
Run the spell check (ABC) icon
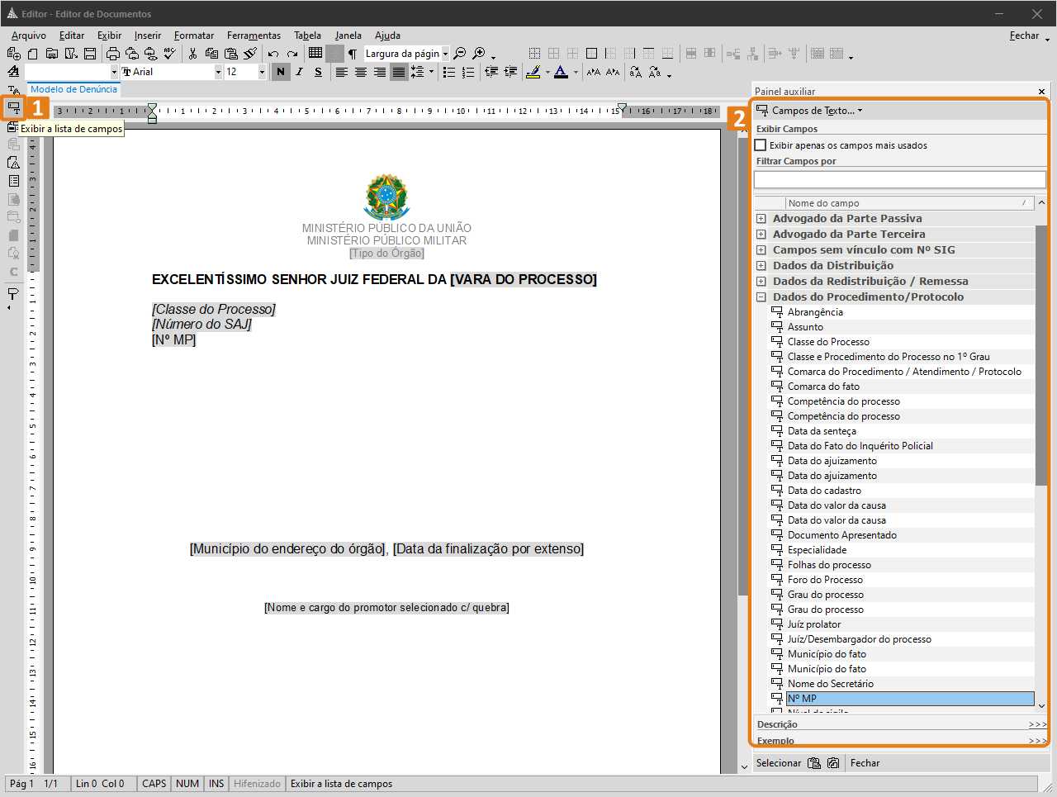tap(169, 54)
